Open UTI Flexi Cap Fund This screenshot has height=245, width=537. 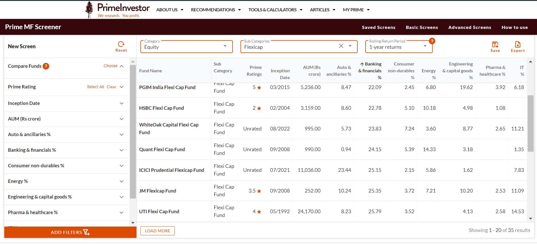tap(159, 212)
